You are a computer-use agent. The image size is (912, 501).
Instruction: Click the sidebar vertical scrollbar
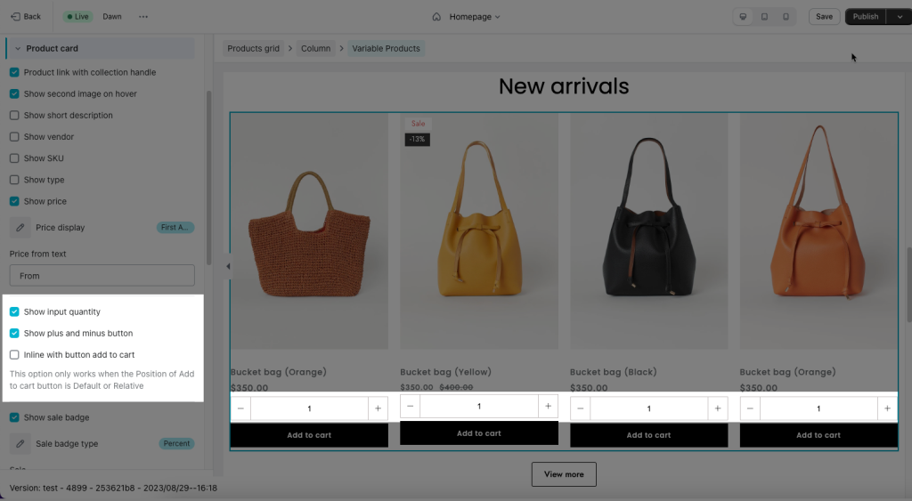[x=208, y=177]
